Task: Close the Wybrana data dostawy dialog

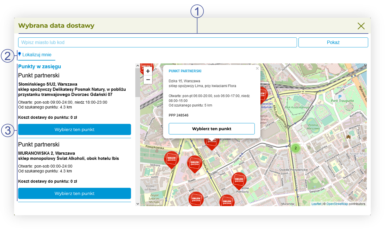Action: [x=361, y=26]
